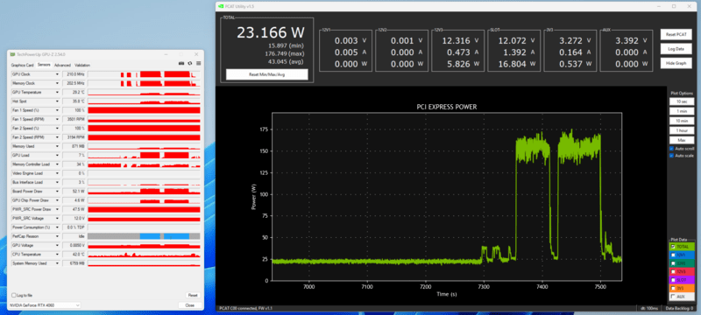Enable the Log to file checkbox
Screen dimensions: 701x315
pos(13,296)
